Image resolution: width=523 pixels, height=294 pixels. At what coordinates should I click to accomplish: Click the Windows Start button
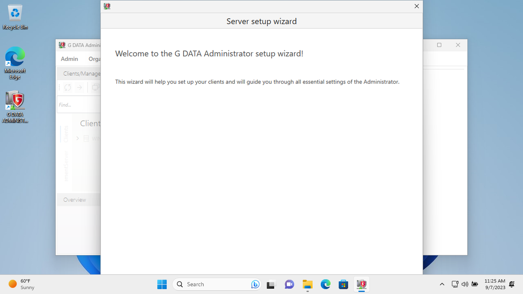pos(162,284)
